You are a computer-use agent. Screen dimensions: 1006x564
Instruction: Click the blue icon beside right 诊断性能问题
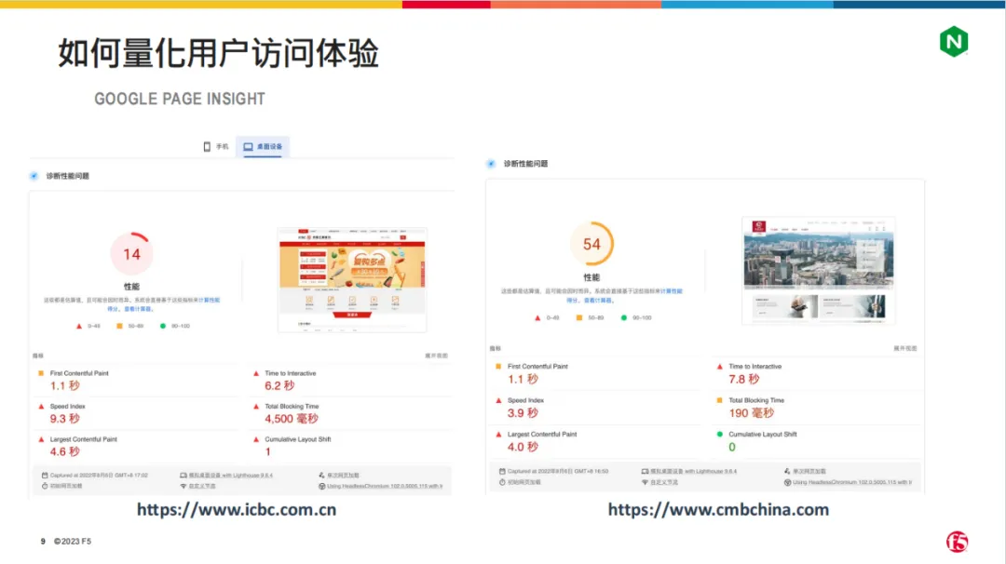[x=492, y=164]
